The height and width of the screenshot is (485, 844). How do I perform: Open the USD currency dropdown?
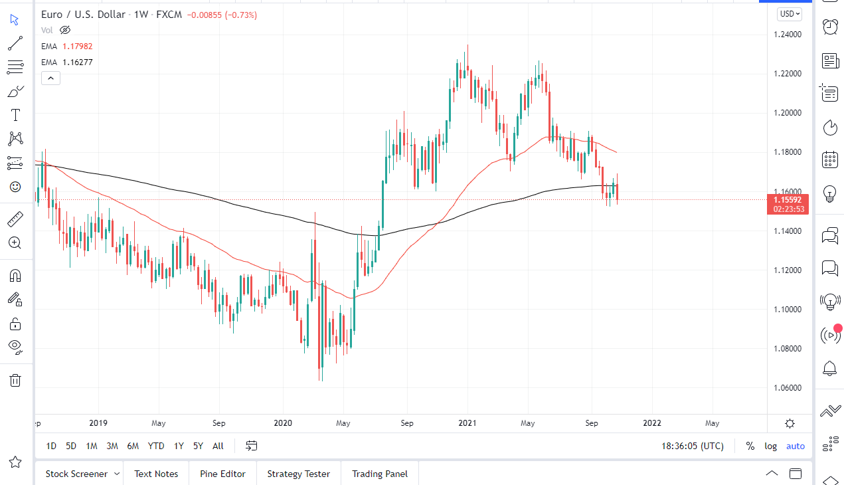pyautogui.click(x=788, y=13)
